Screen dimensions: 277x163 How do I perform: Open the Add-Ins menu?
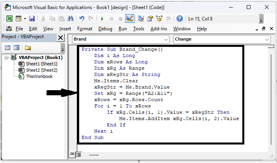pos(159,29)
